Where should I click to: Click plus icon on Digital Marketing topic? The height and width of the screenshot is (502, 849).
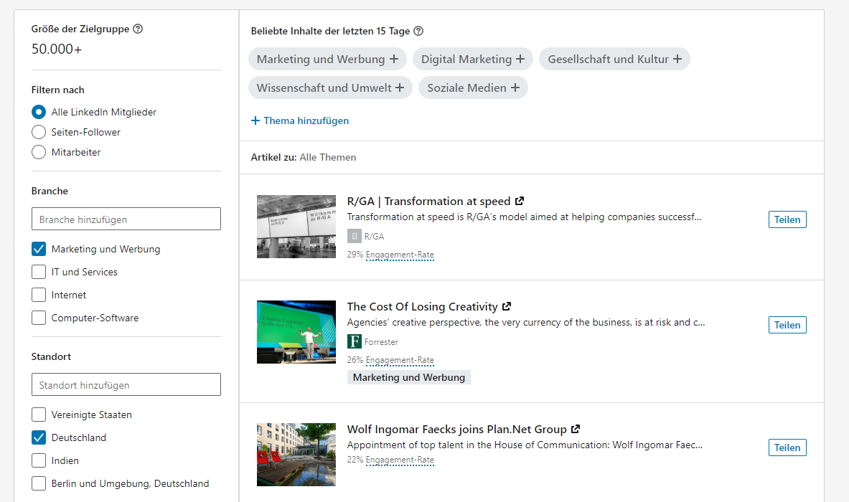click(520, 60)
